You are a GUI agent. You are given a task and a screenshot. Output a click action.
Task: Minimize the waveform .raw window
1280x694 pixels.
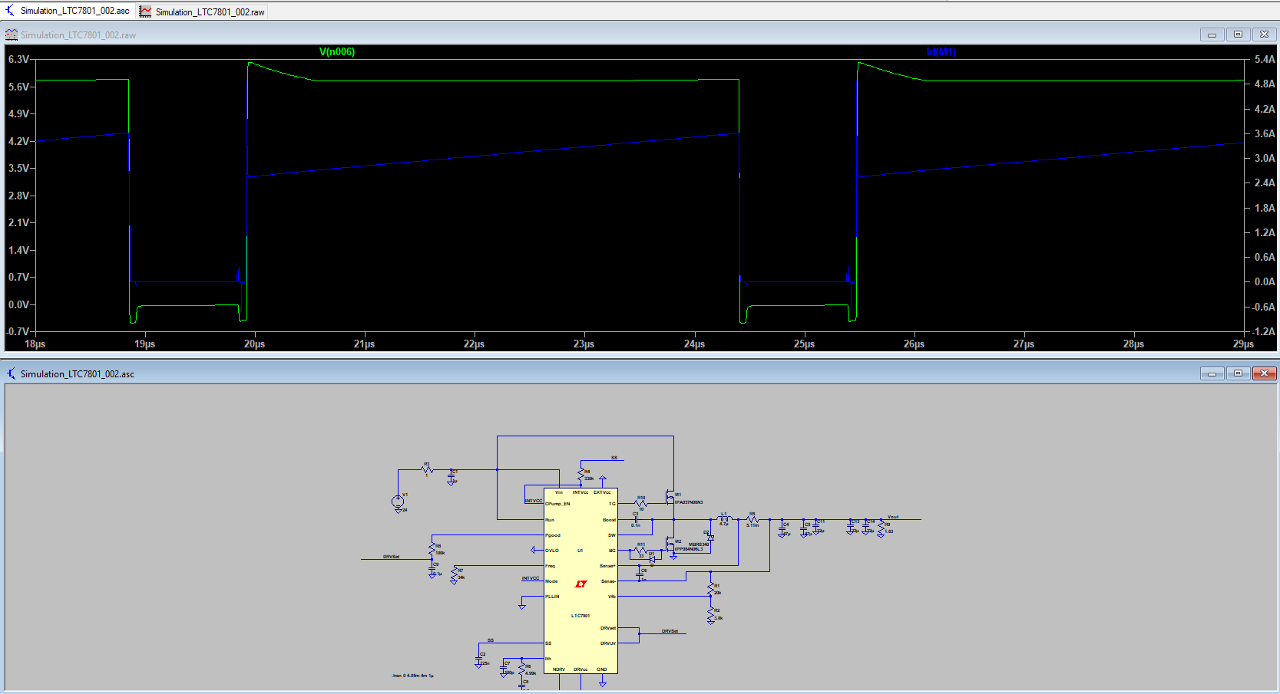pyautogui.click(x=1212, y=35)
